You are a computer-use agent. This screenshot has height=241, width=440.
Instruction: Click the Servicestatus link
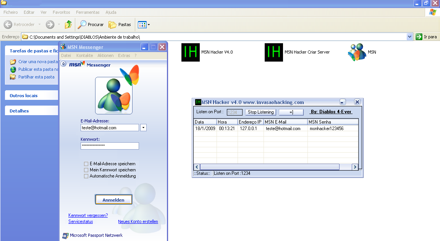81,221
